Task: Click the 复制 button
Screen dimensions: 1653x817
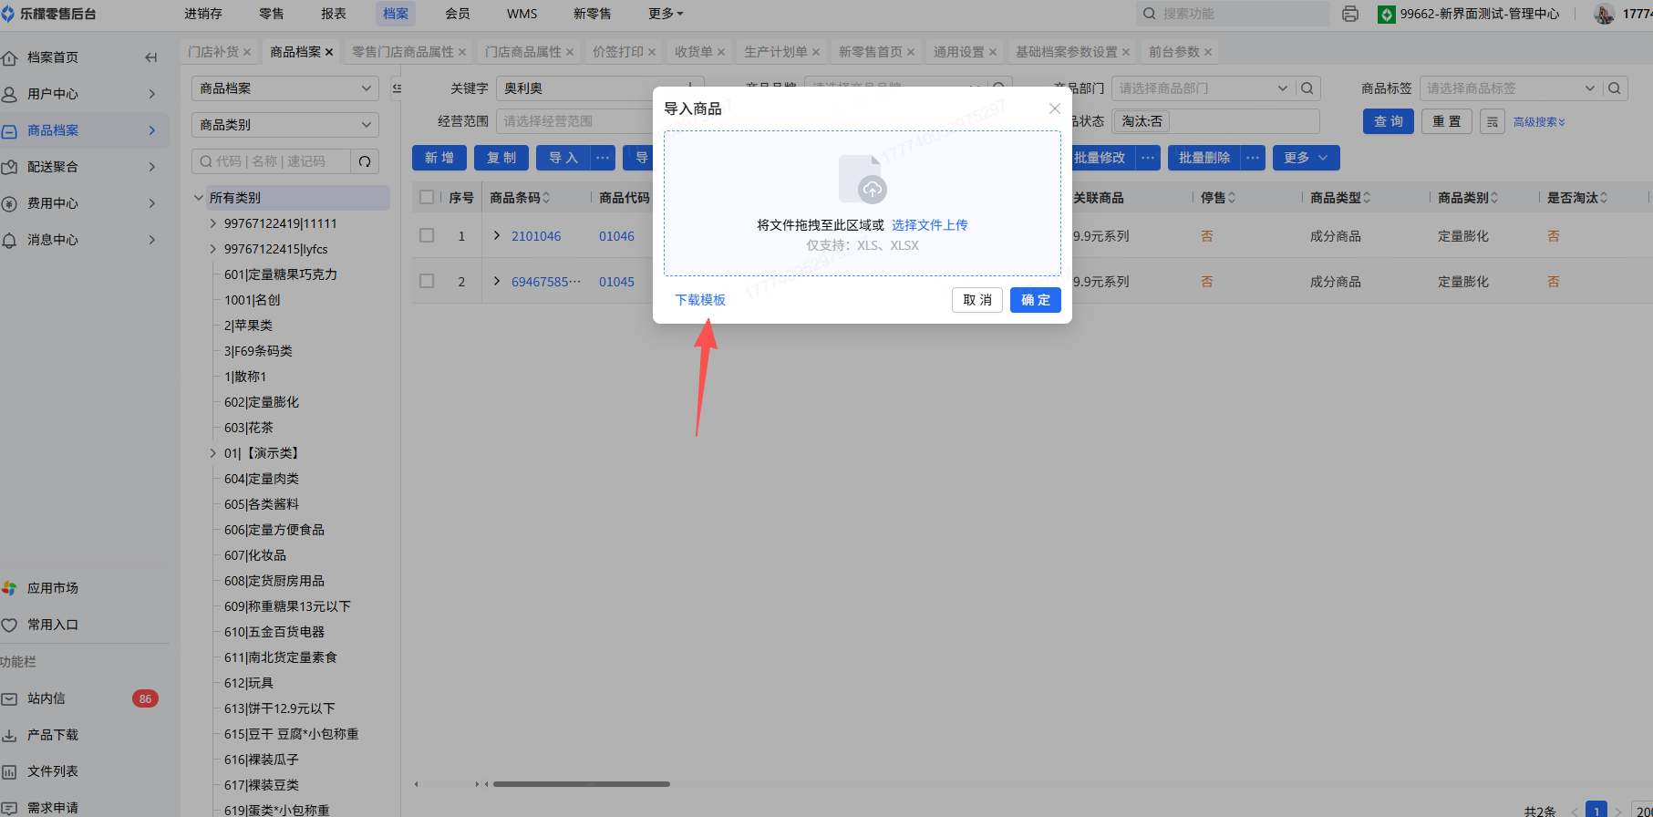Action: [x=501, y=158]
